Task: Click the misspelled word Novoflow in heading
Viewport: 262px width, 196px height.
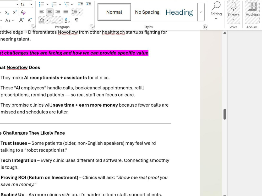Action: pyautogui.click(x=17, y=67)
